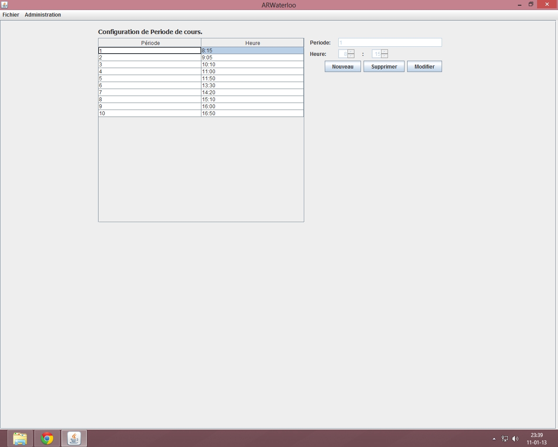Launch Google Chrome from the taskbar
558x447 pixels.
pos(47,438)
